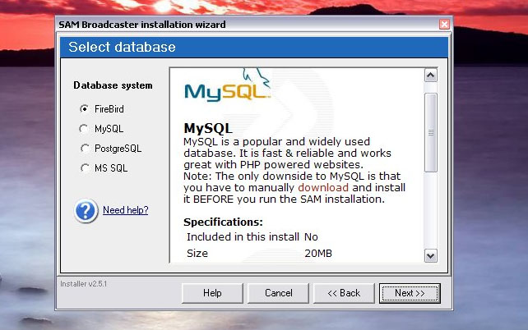Click the MySQL dolphin logo image
The image size is (528, 330).
[227, 85]
